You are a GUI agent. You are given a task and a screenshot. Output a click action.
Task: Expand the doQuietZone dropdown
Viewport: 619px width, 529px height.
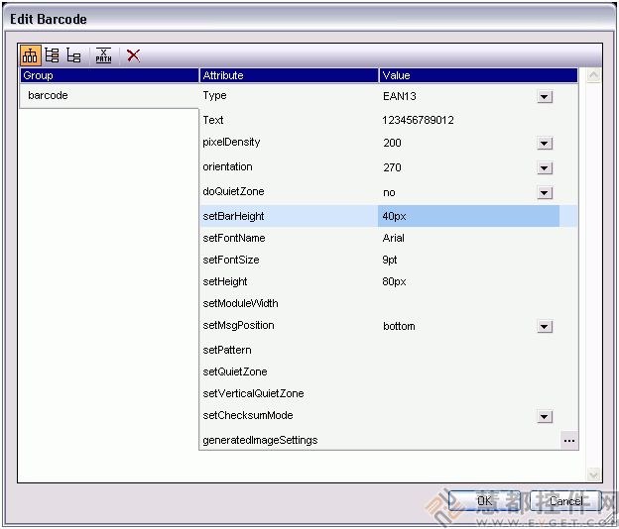[x=545, y=192]
